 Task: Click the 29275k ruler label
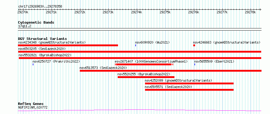[x=165, y=12]
